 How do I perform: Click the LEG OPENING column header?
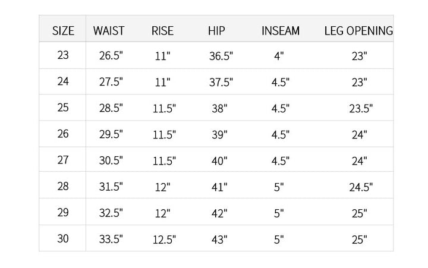(x=358, y=30)
